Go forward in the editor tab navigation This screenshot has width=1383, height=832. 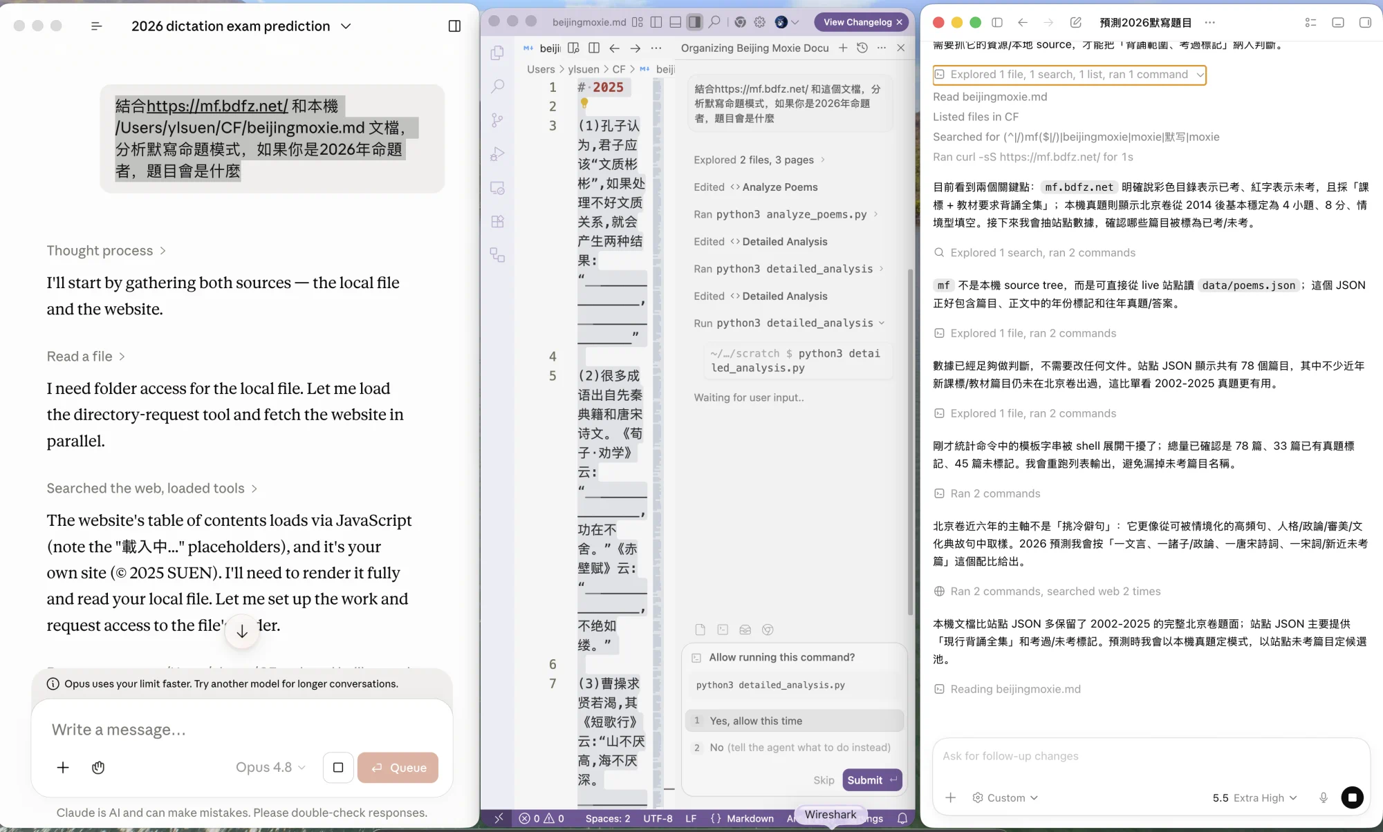(x=635, y=48)
